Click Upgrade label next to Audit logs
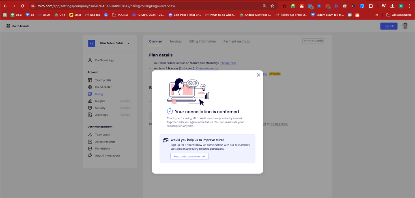Screen dimensions: 415x198 click(x=125, y=115)
